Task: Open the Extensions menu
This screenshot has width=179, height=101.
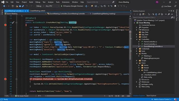Action: point(66,2)
